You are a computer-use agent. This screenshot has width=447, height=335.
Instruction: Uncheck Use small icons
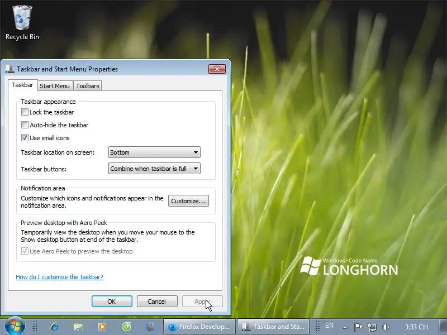pos(25,138)
